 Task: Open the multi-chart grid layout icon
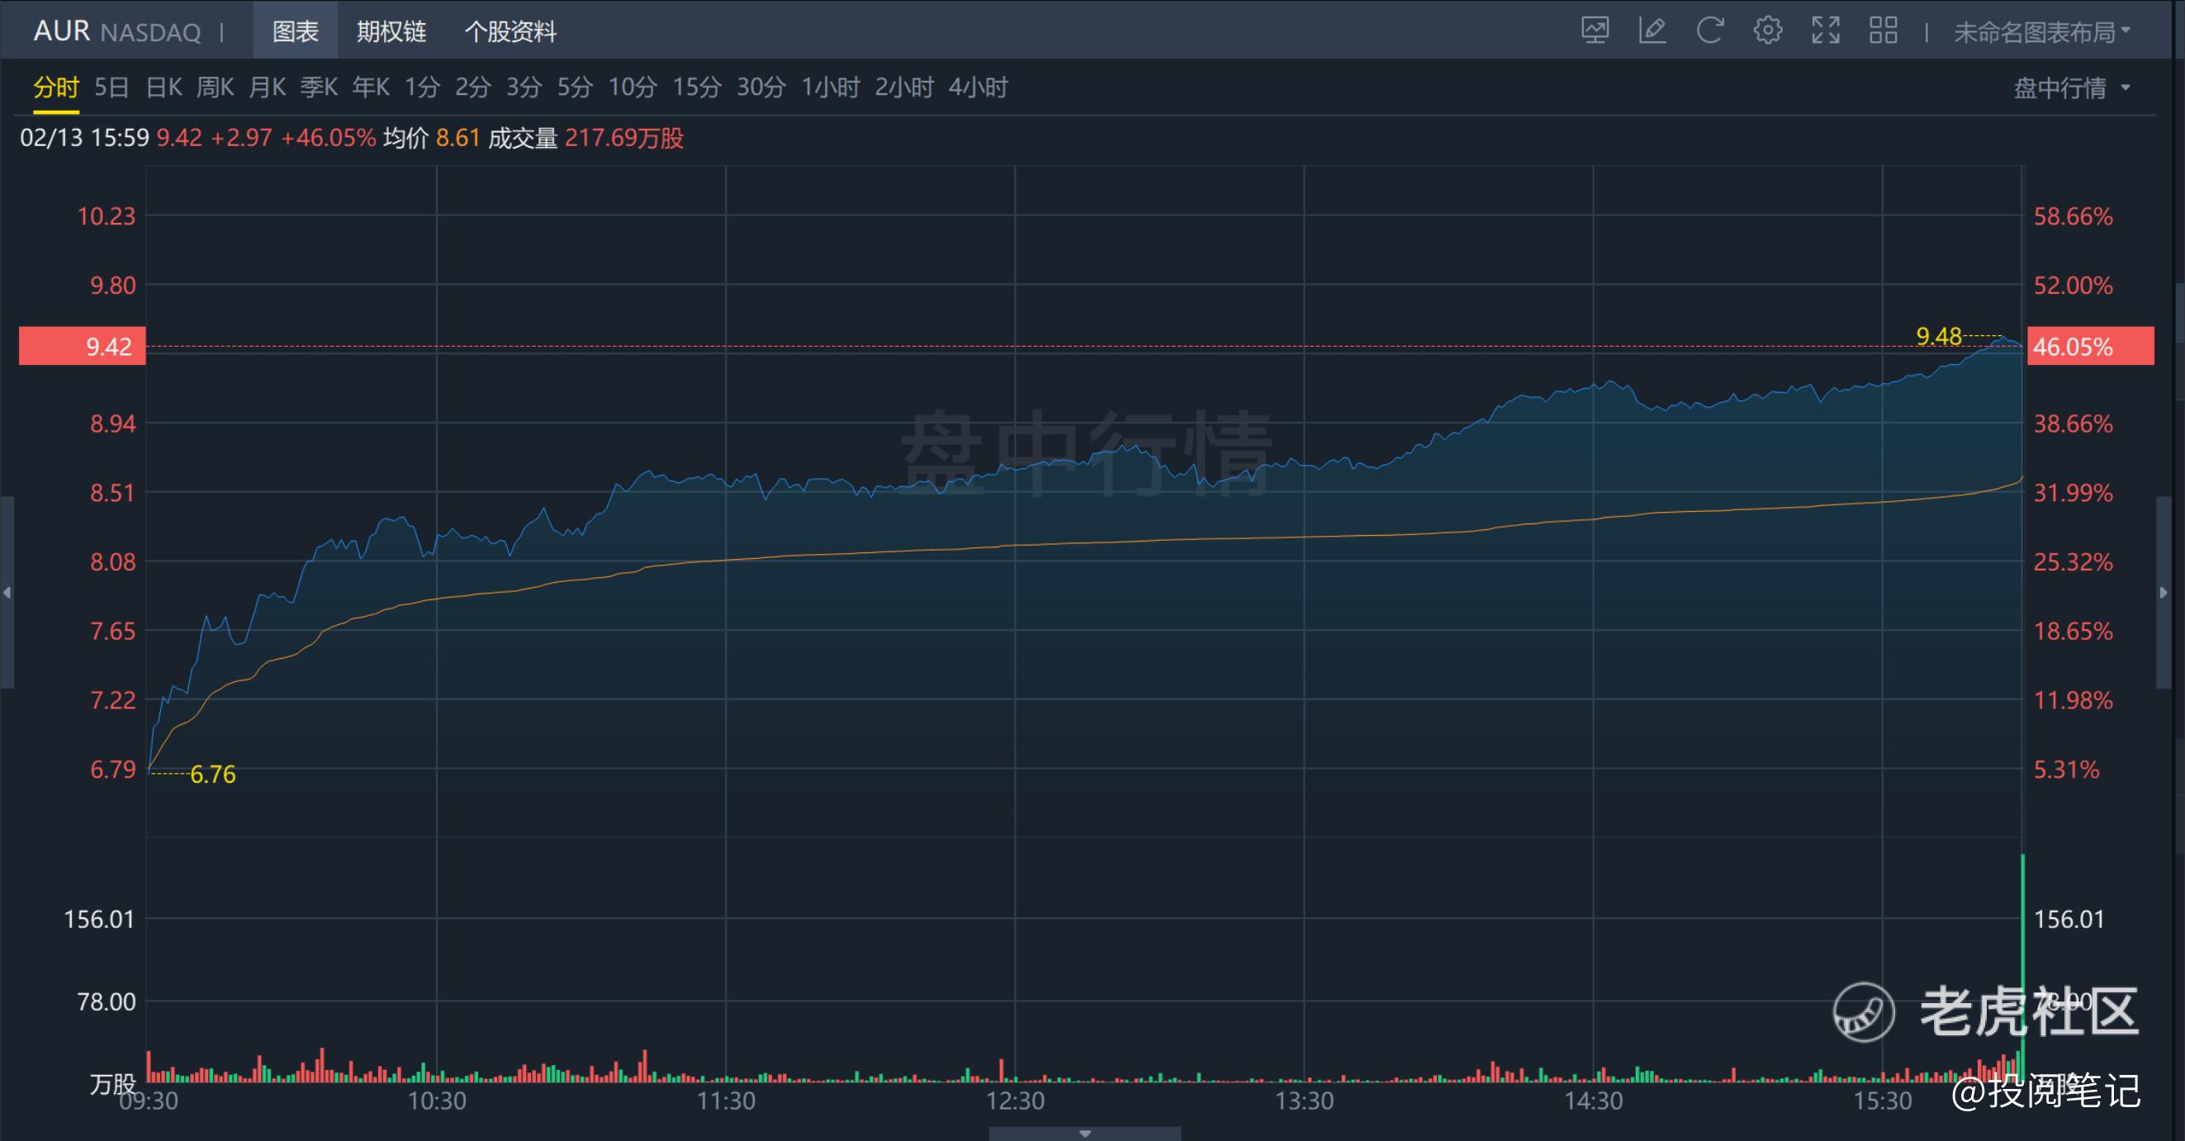pyautogui.click(x=1883, y=31)
